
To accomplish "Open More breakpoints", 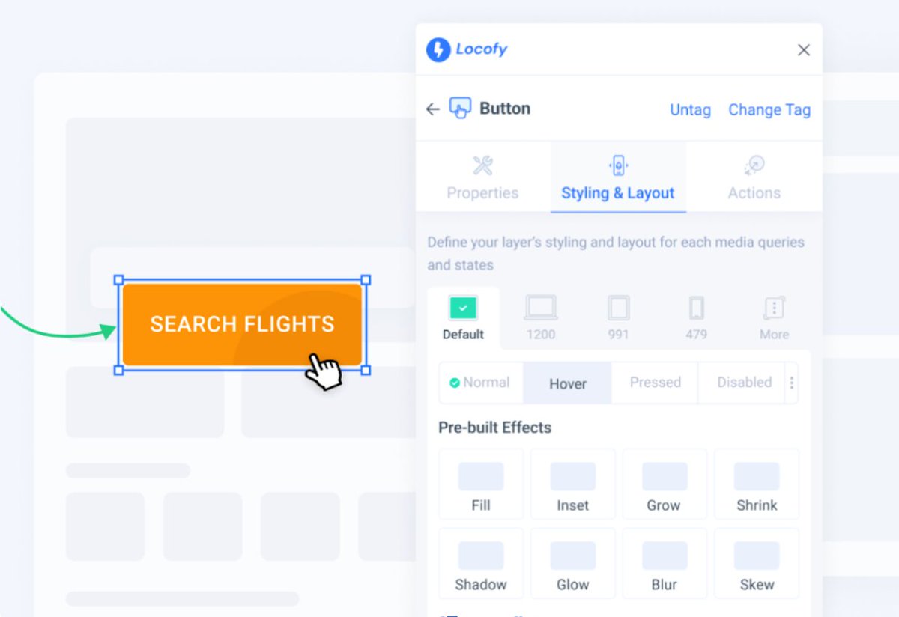I will pos(774,318).
